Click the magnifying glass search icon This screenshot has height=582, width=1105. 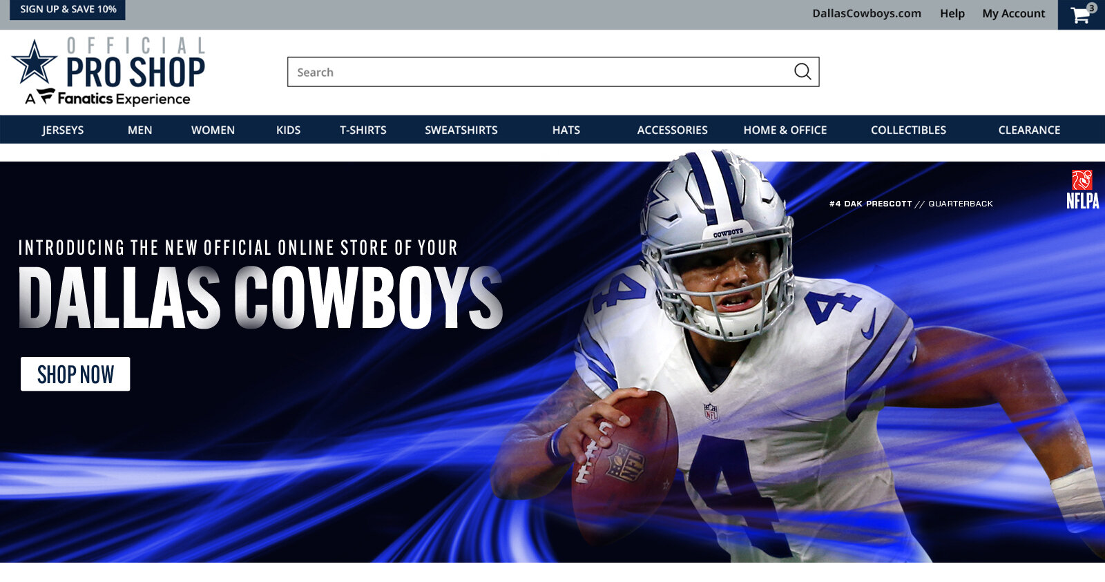[x=802, y=72]
